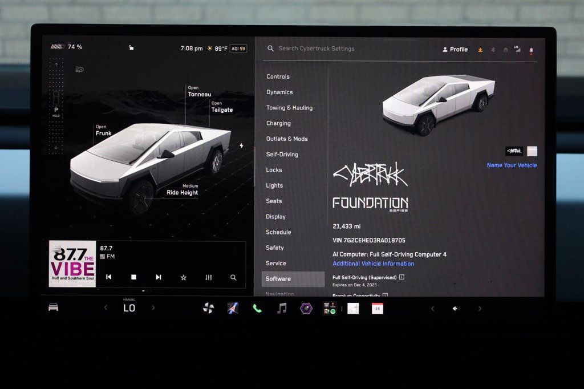
Task: Open Bluetooth settings icon
Action: pos(493,50)
